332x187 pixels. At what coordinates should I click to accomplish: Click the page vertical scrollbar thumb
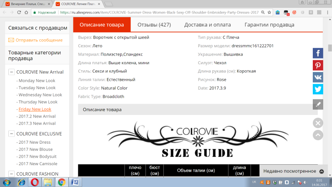tap(330, 48)
